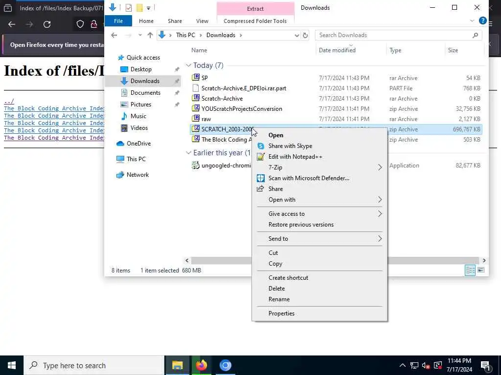
Task: Select Restore previous versions
Action: pyautogui.click(x=301, y=225)
